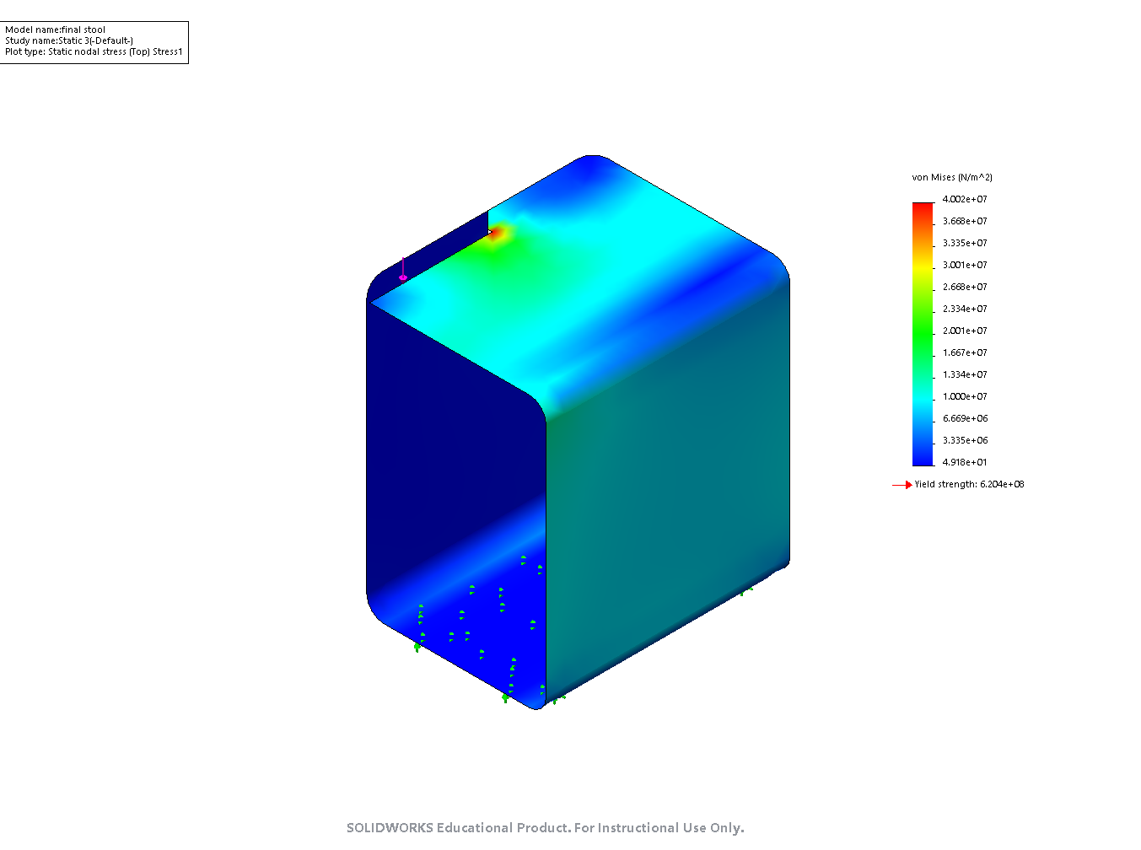Click the legend maximum value 4.002e+07
1141x850 pixels.
(965, 199)
